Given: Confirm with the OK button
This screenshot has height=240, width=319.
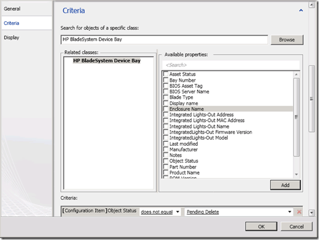Looking at the screenshot, I should coord(261,226).
